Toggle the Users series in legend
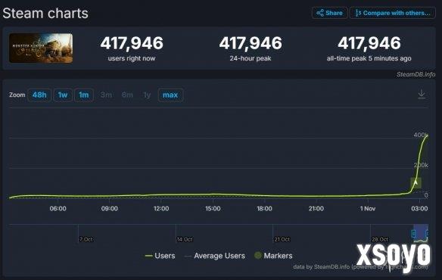Screen dimensions: 442x280 (160, 256)
